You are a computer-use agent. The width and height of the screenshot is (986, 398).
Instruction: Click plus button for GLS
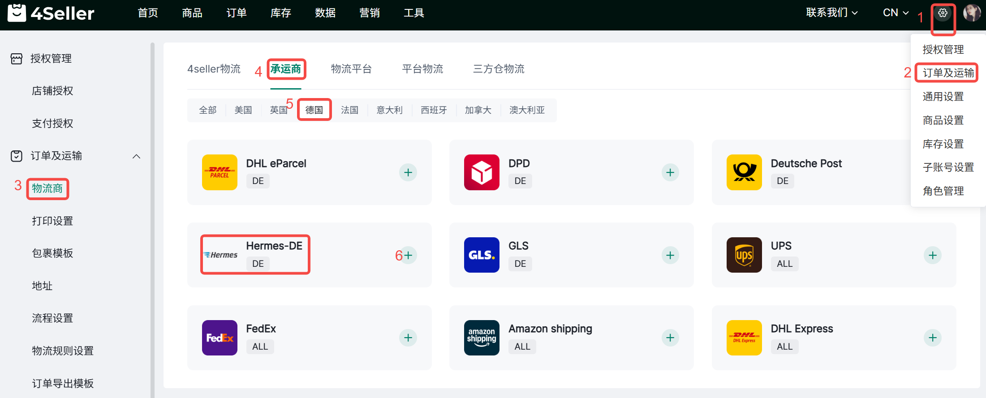tap(670, 255)
